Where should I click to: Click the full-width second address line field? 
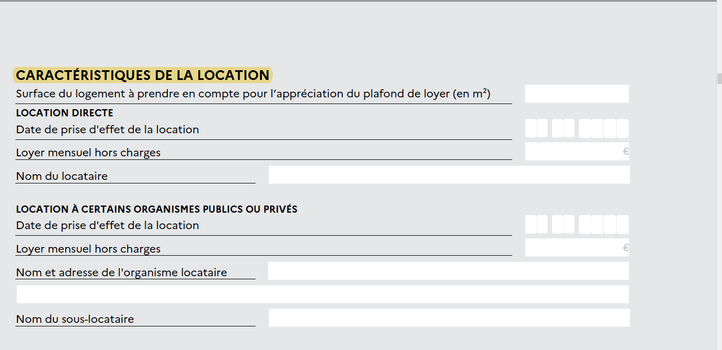(323, 294)
